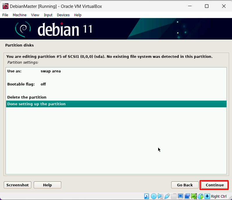Open the Devices menu
The image size is (232, 200).
[x=63, y=15]
